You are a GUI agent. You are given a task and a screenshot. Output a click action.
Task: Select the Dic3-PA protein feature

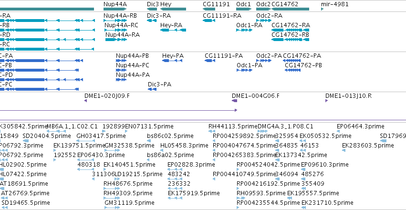coord(152,89)
